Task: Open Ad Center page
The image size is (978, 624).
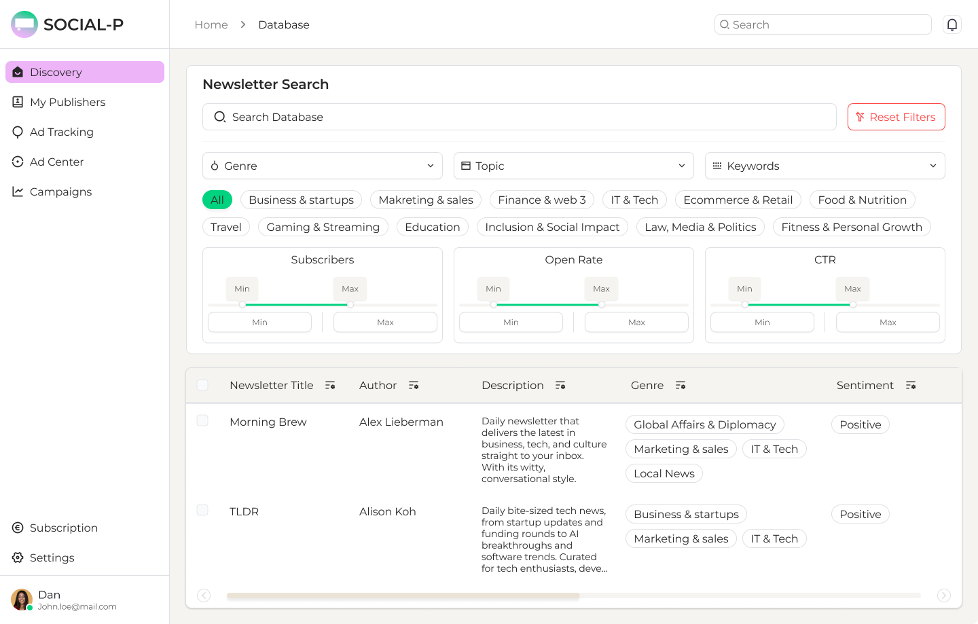Action: (x=85, y=162)
